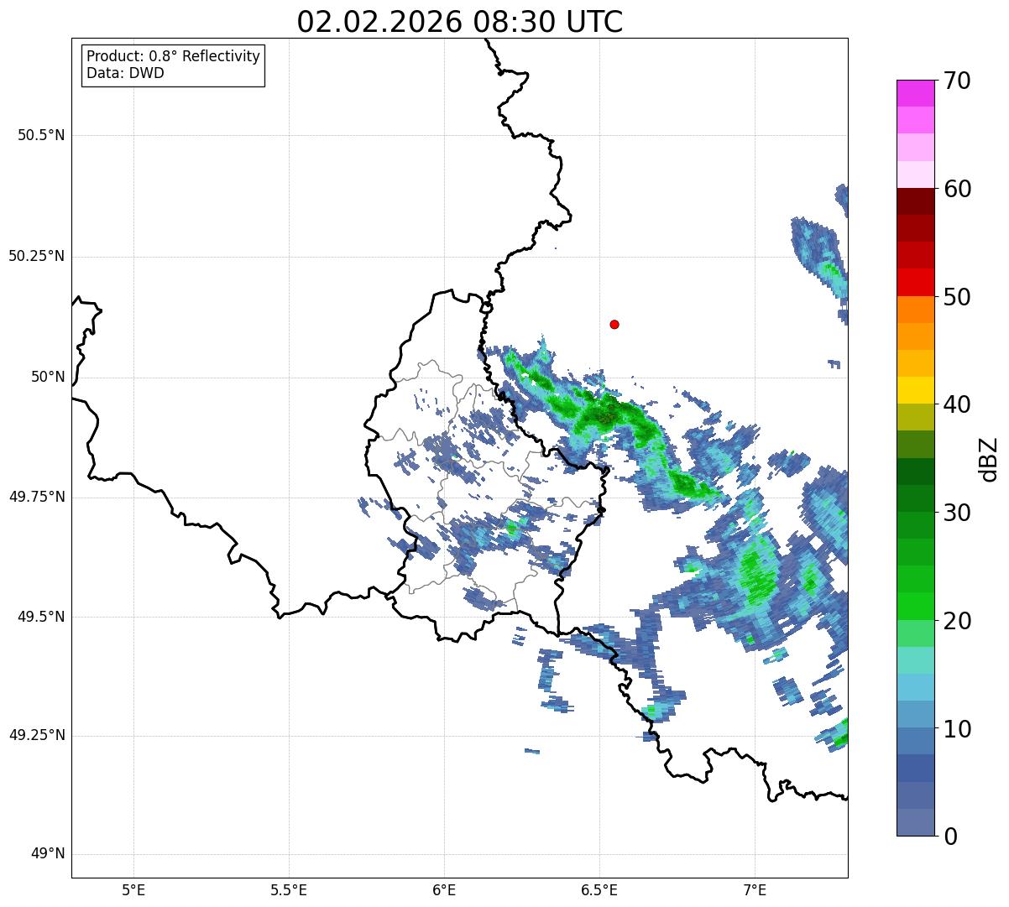Screen dimensions: 1009x907
Task: Pick the bright red colorbar swatch below 60
Action: coord(916,283)
